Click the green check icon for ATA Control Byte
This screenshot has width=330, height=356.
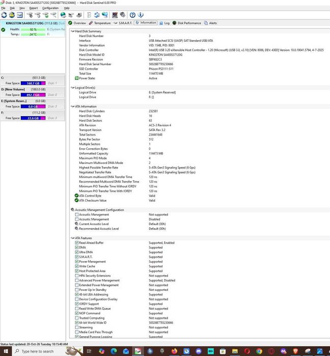(x=76, y=196)
